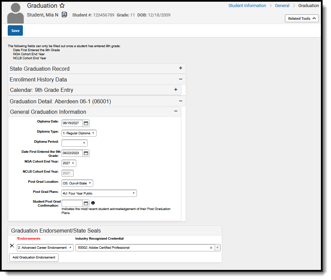Viewport: 331px width, 280px height.
Task: Click the Save button
Action: [15, 30]
